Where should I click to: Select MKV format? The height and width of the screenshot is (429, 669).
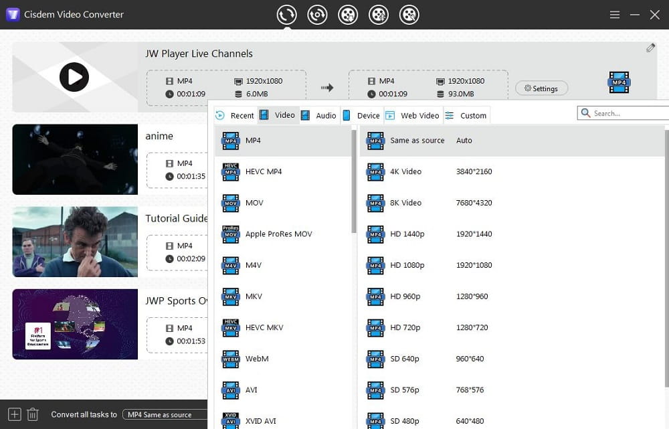coord(283,296)
